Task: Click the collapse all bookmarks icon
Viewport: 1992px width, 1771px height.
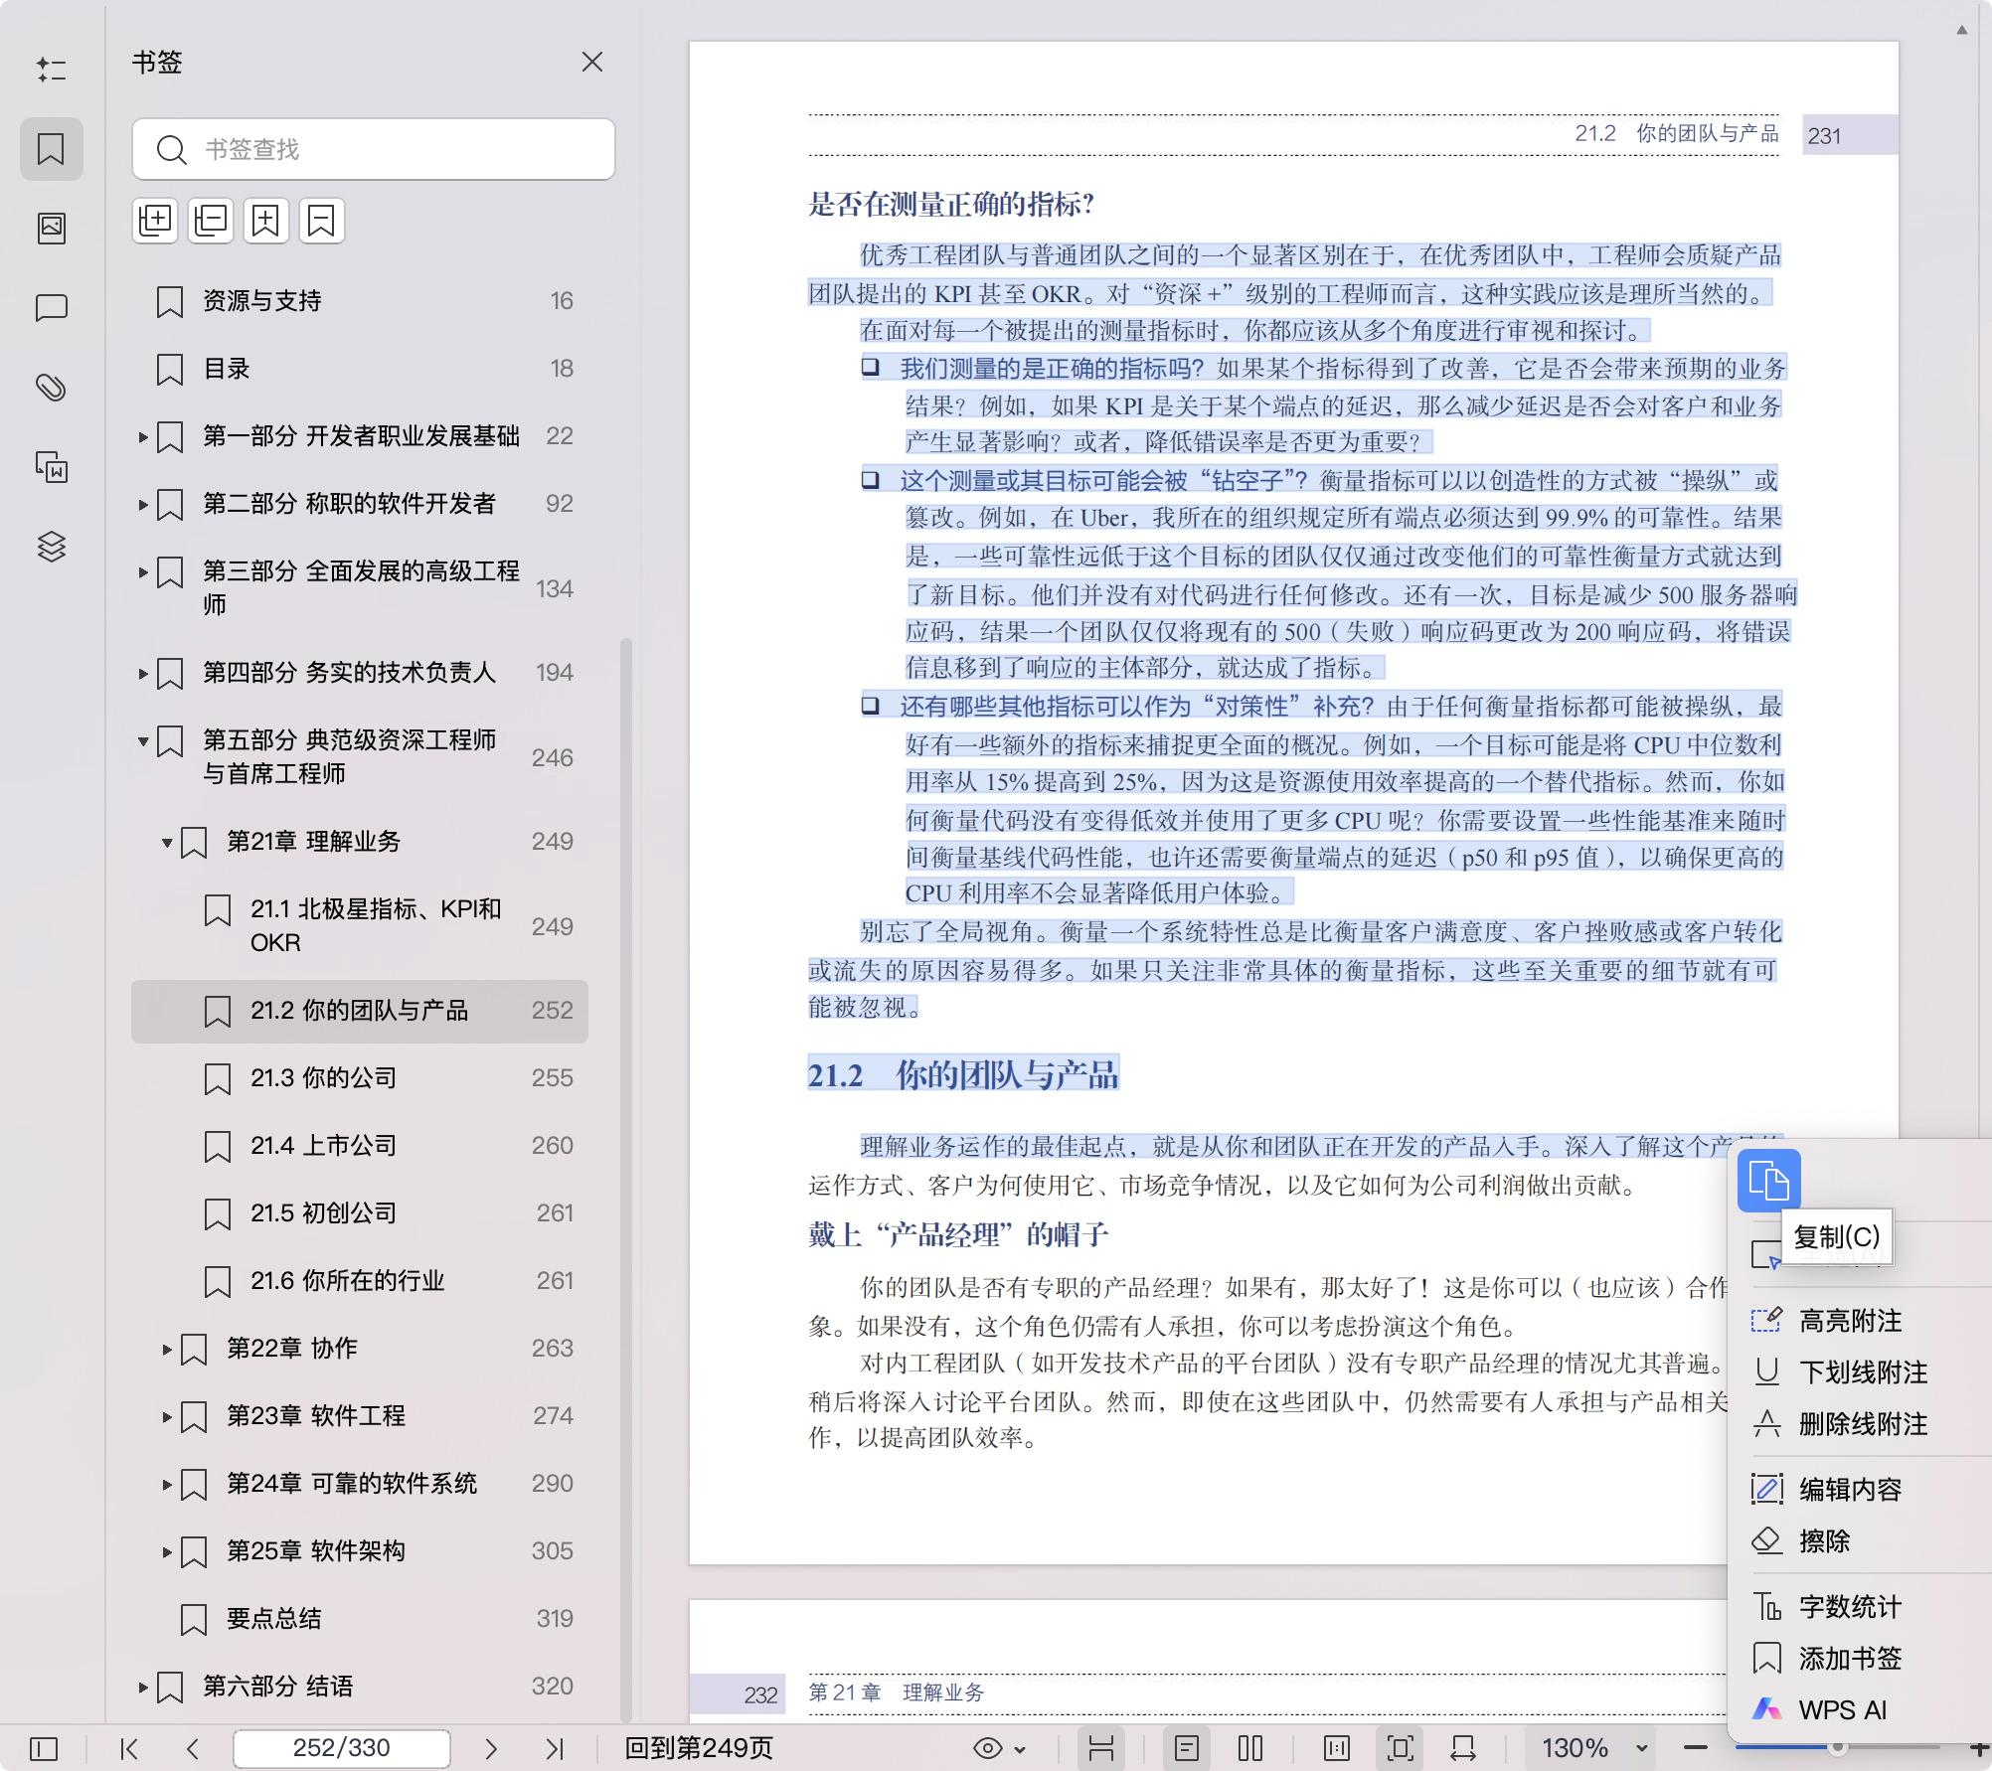Action: click(211, 220)
